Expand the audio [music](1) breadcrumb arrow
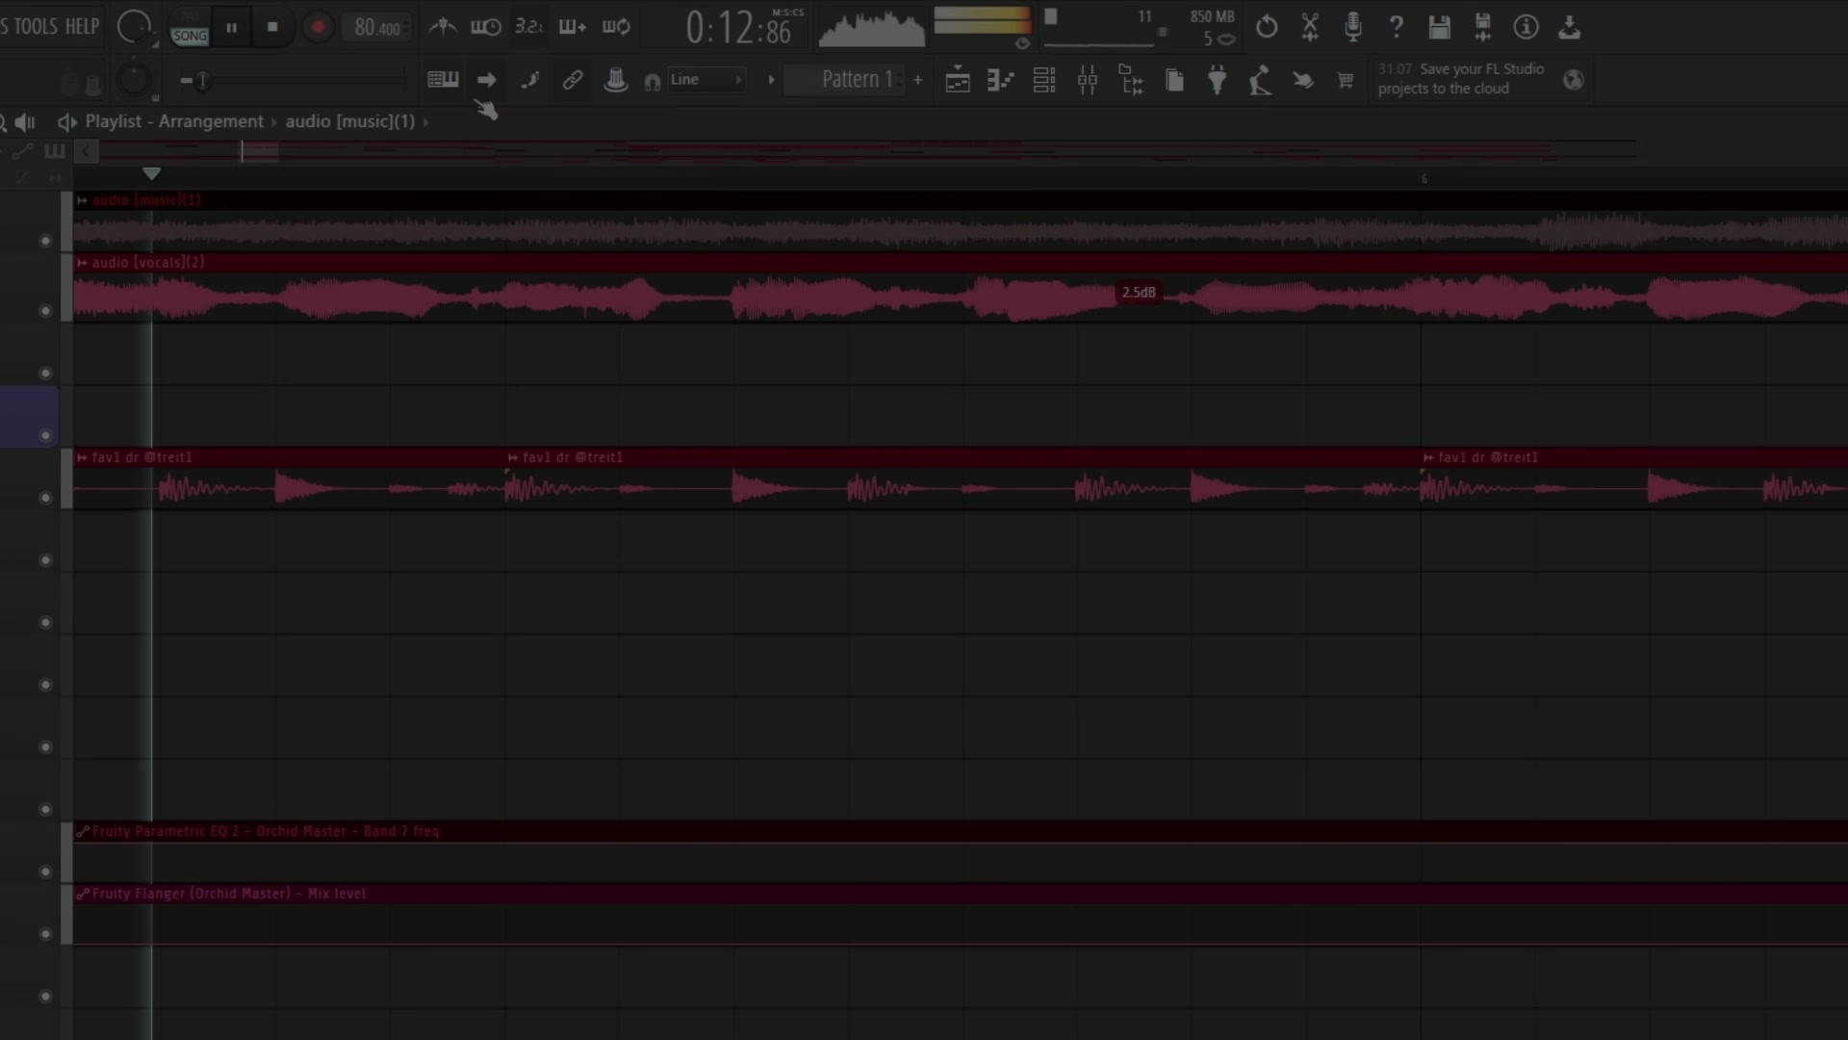1848x1040 pixels. [x=425, y=121]
